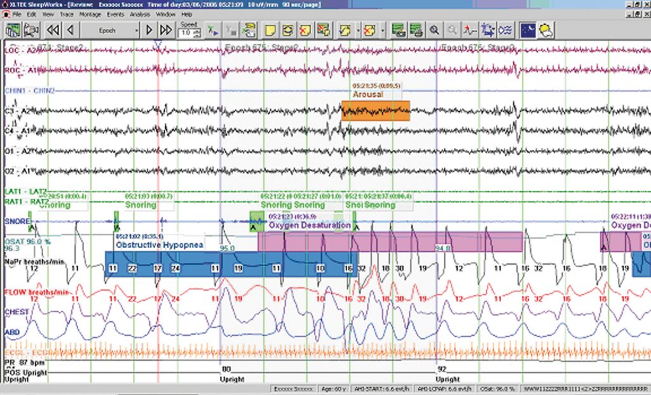The height and width of the screenshot is (395, 651).
Task: Click the yellow sticky note icon
Action: [270, 29]
